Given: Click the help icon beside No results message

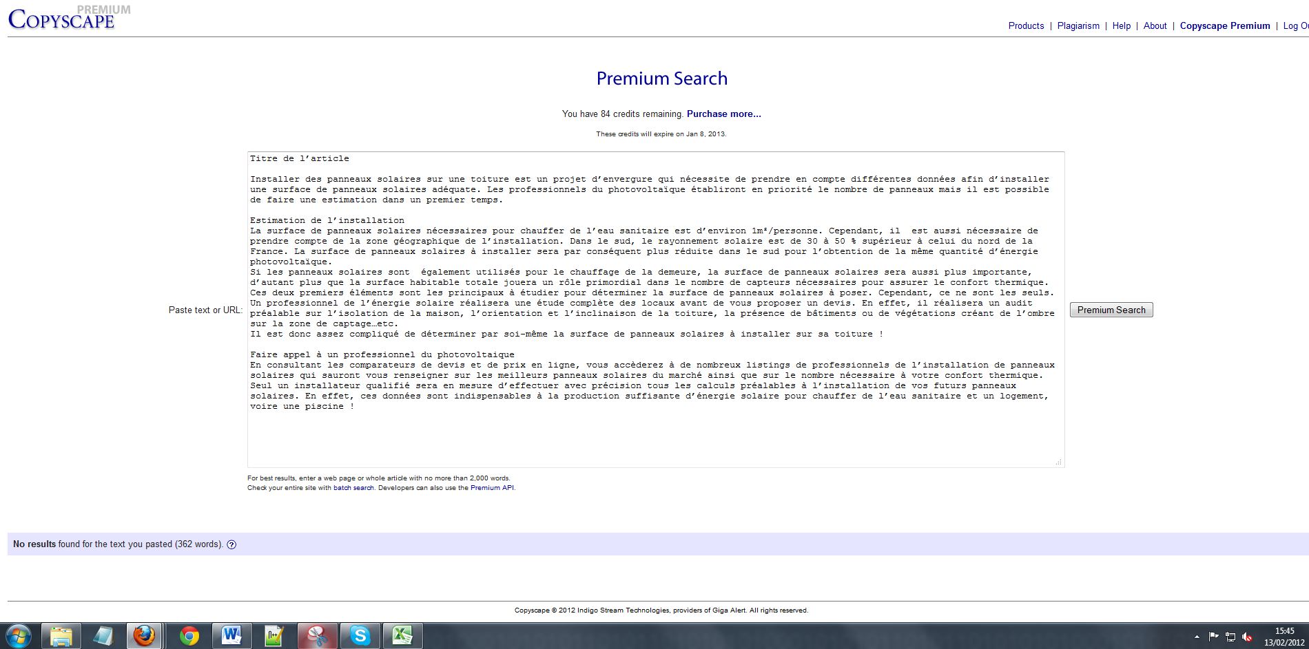Looking at the screenshot, I should 231,544.
